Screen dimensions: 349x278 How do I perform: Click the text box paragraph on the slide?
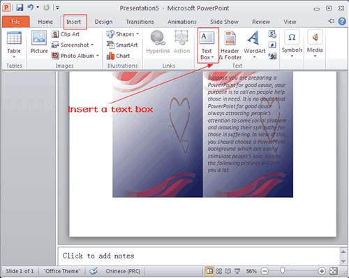[247, 124]
